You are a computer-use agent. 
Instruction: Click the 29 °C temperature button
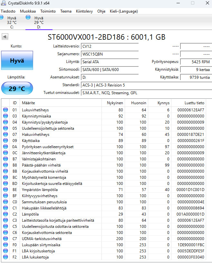pyautogui.click(x=17, y=88)
